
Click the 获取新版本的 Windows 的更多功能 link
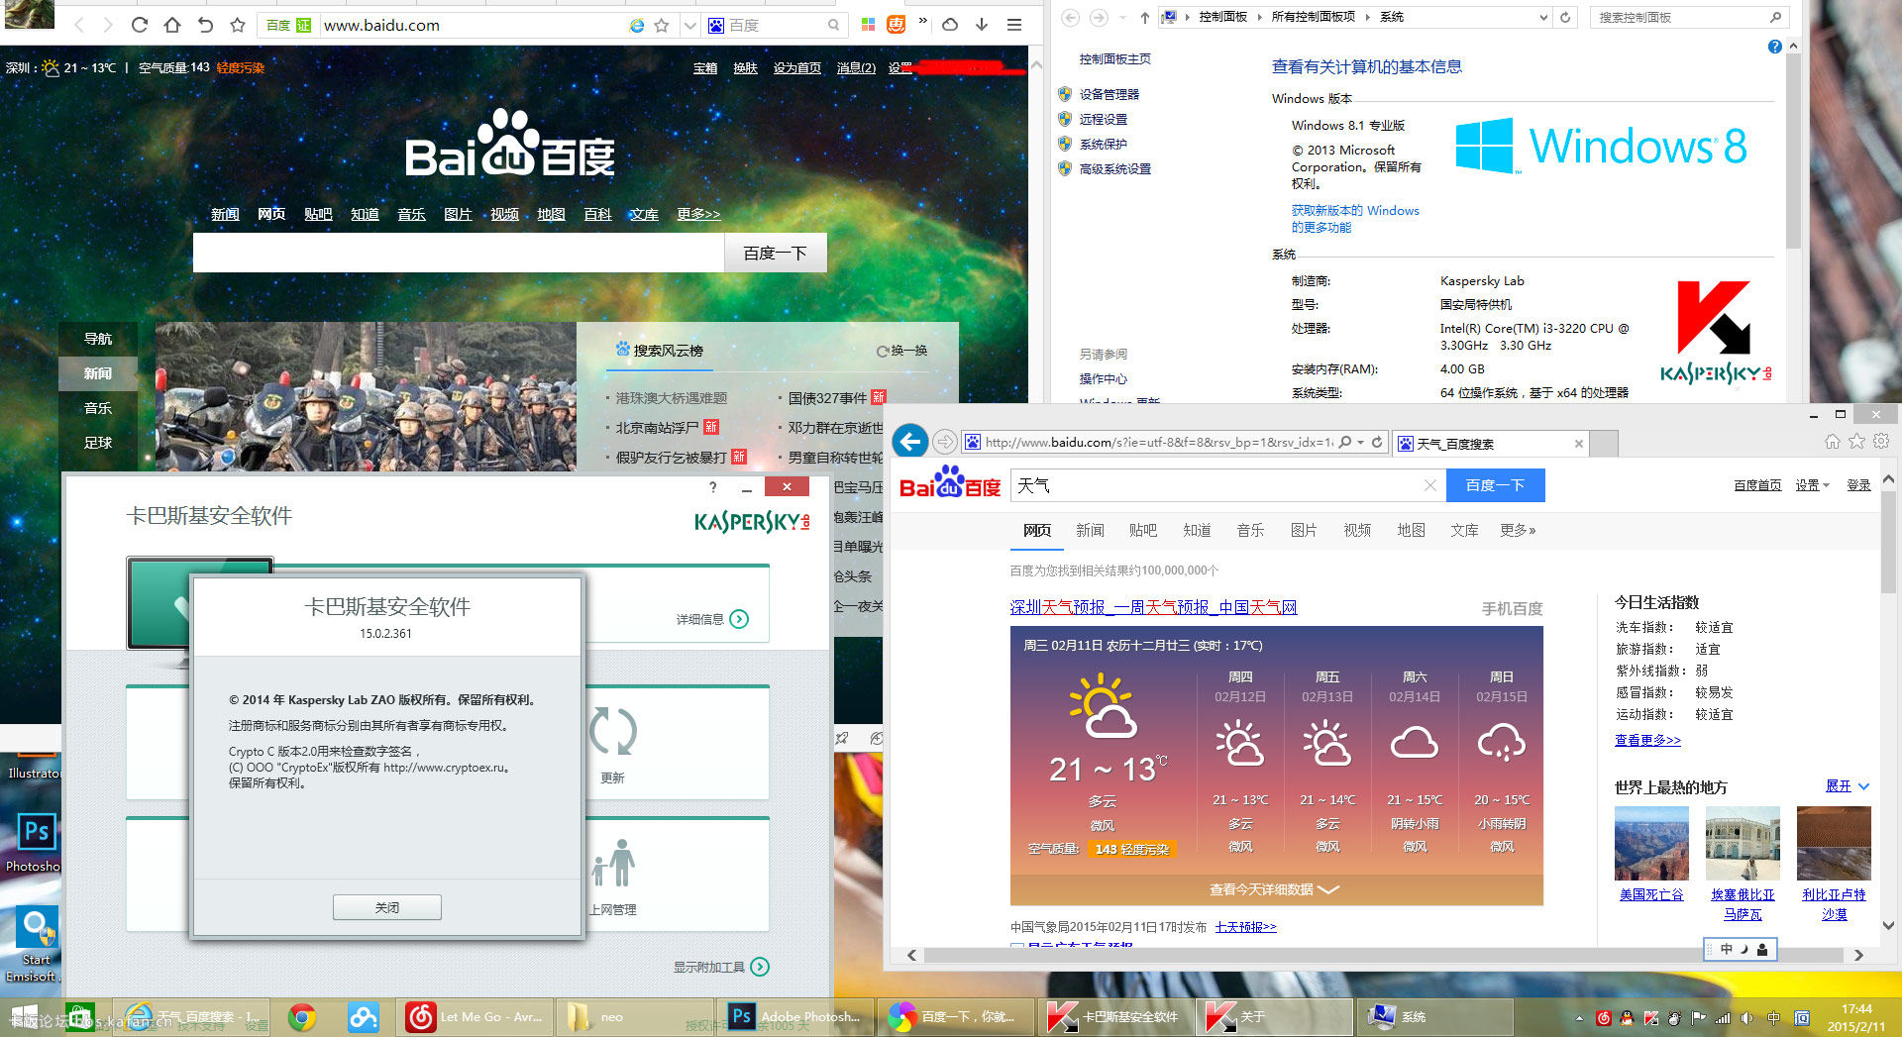point(1355,219)
